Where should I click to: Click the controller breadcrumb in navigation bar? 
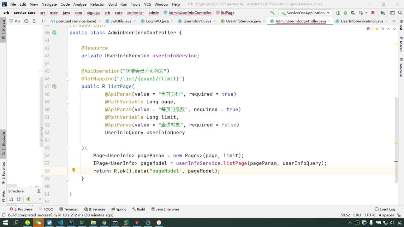(x=135, y=13)
